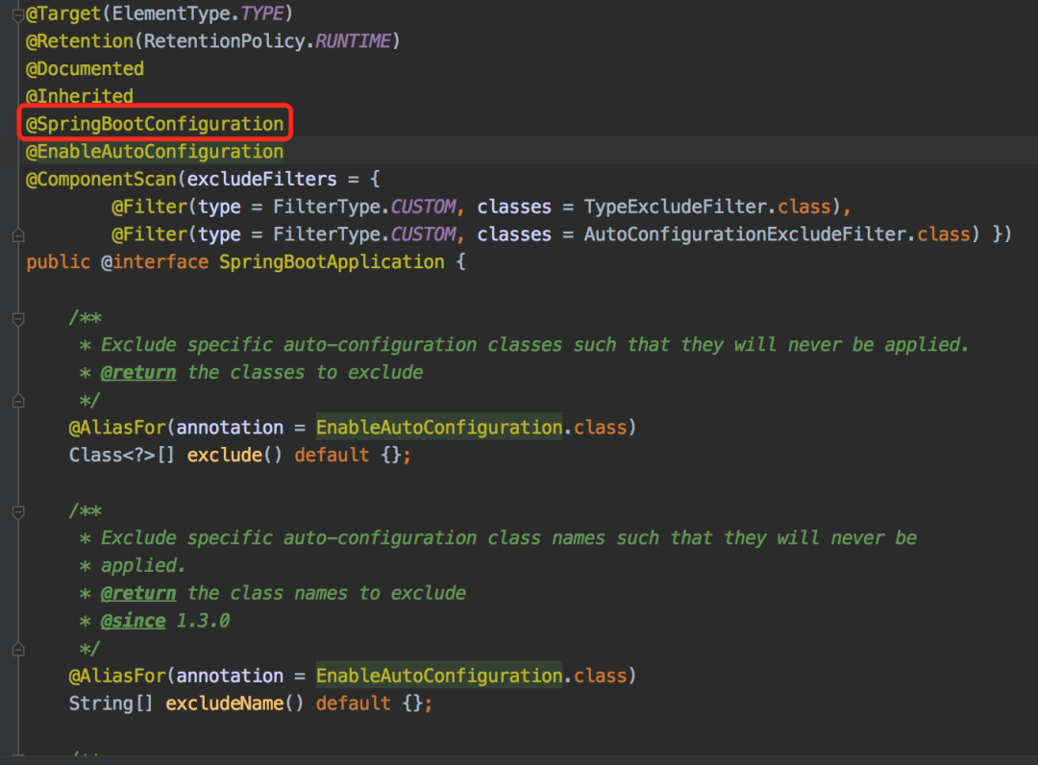Click the @interface keyword
1038x765 pixels.
point(155,262)
